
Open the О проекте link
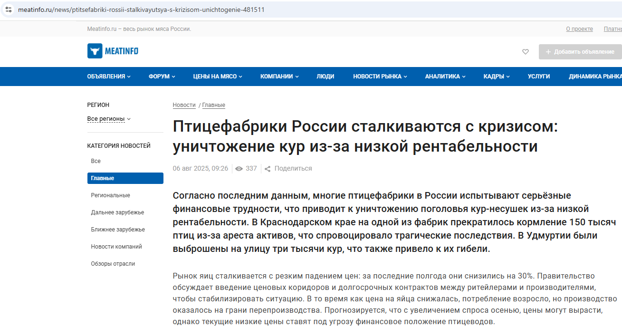579,29
